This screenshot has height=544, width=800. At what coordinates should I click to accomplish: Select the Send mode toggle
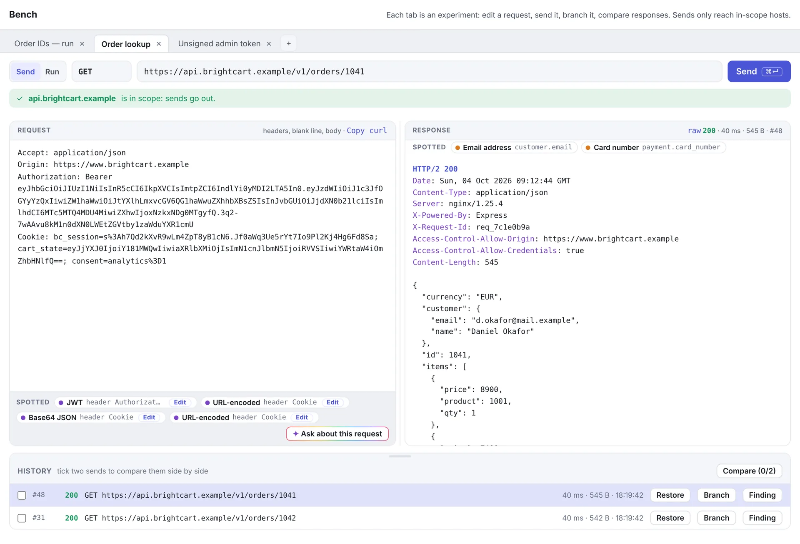coord(25,72)
